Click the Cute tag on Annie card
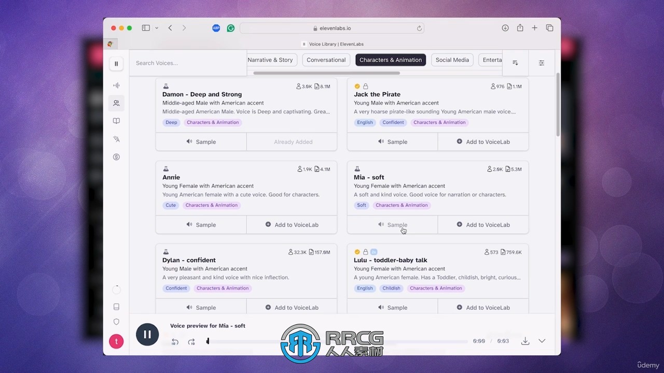The height and width of the screenshot is (373, 664). 171,205
